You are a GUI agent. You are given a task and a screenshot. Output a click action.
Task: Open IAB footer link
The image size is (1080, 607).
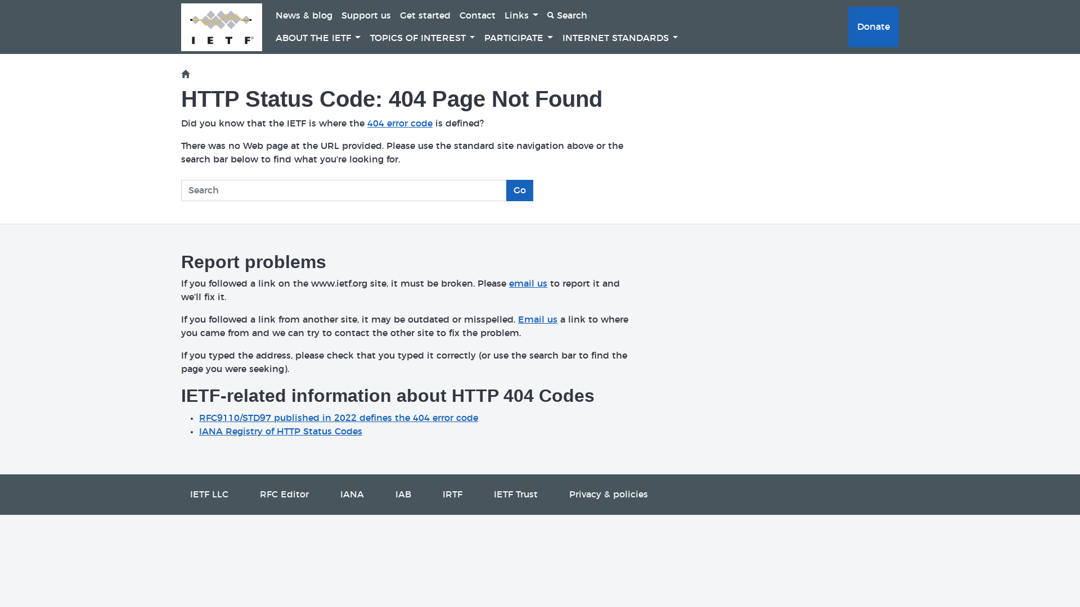[403, 495]
